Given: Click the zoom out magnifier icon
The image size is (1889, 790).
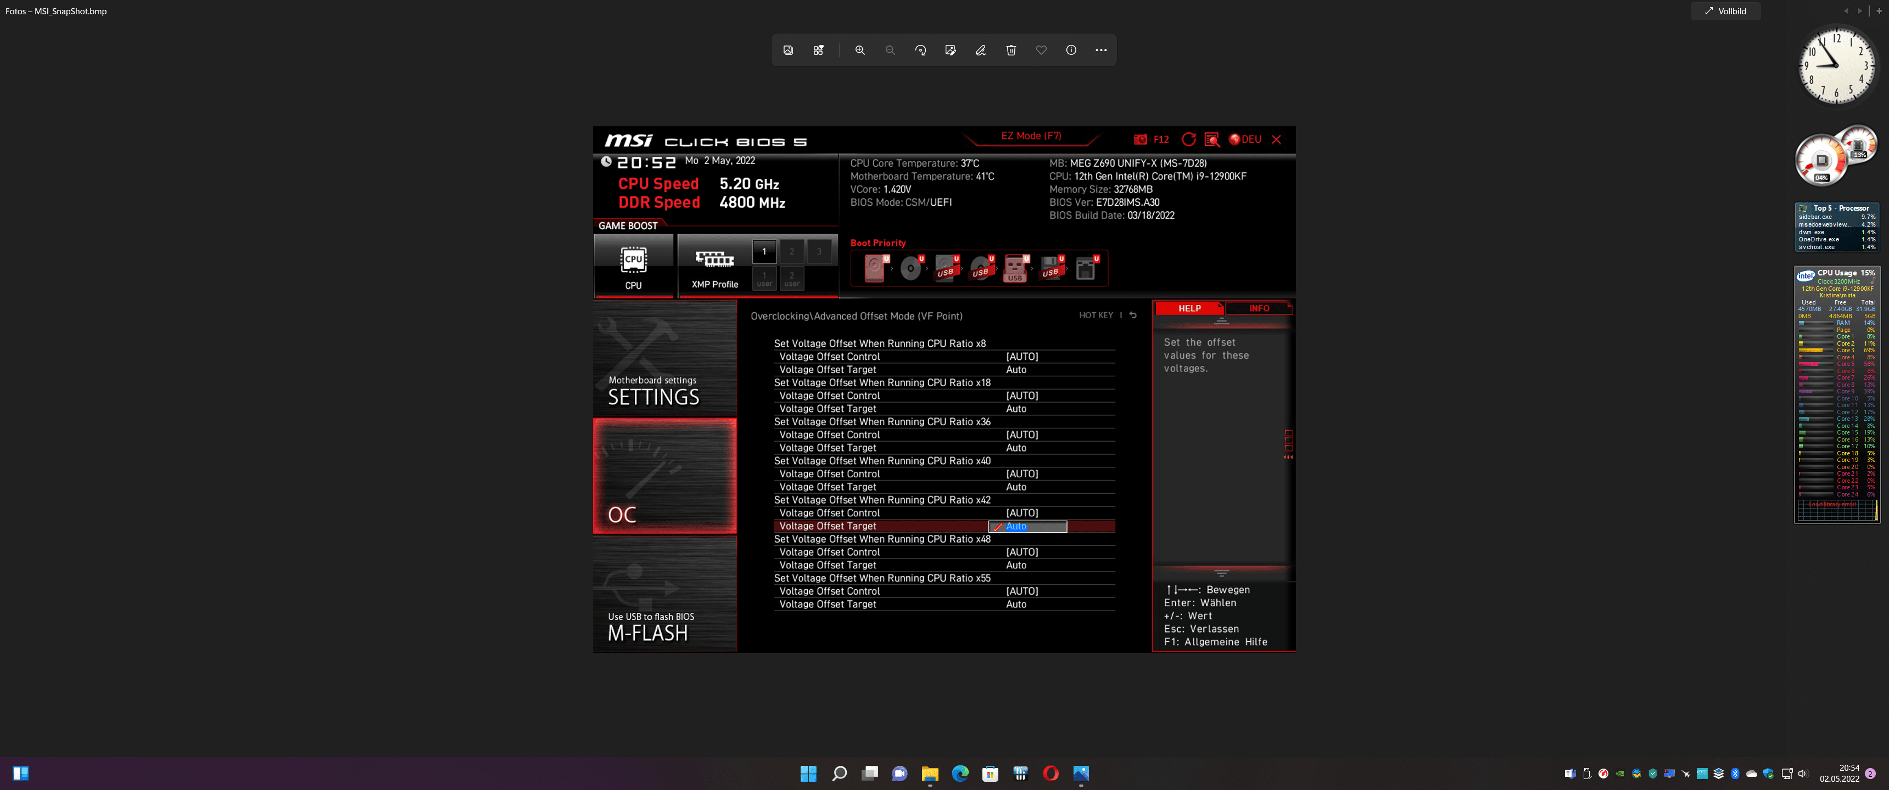Looking at the screenshot, I should (890, 50).
